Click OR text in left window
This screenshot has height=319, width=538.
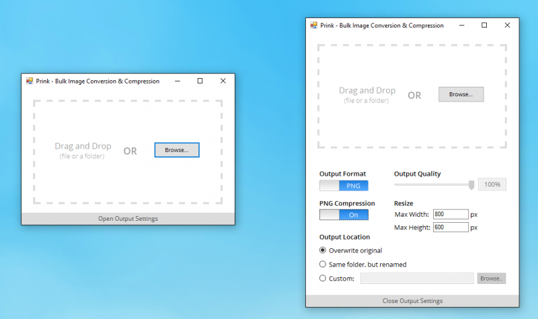130,151
